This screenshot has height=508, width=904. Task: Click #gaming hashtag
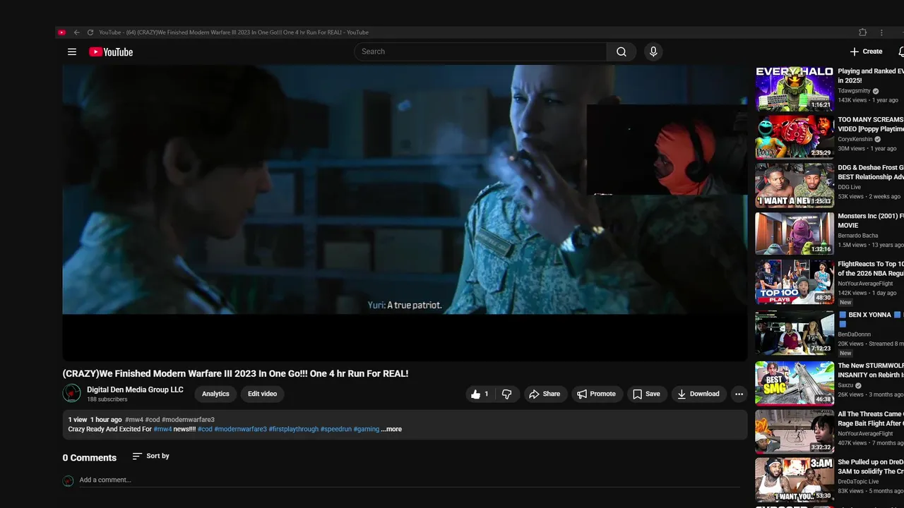click(367, 429)
